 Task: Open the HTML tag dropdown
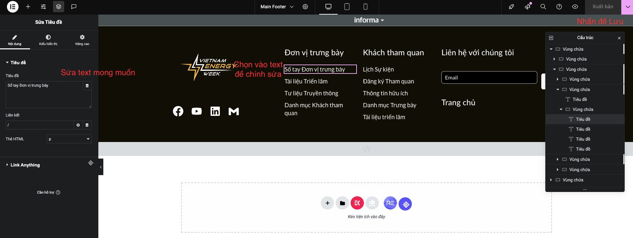coord(69,139)
